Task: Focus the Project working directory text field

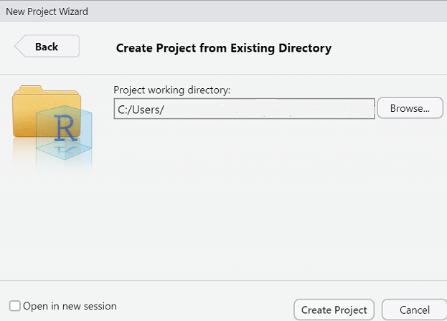Action: [x=244, y=109]
